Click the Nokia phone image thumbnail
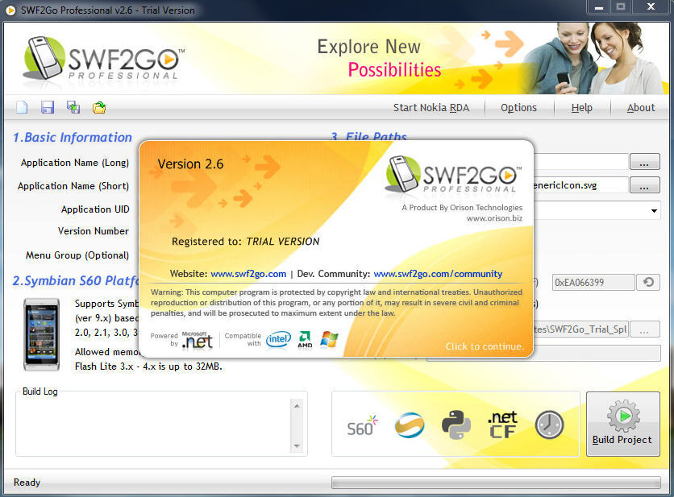 pyautogui.click(x=41, y=334)
